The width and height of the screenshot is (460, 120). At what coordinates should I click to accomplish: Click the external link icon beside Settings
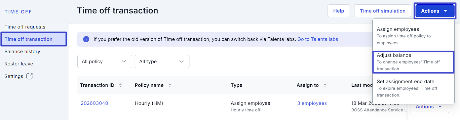[x=29, y=76]
